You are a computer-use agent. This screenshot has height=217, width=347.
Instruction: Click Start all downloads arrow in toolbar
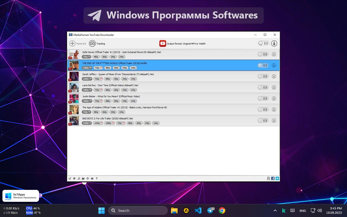tap(274, 43)
